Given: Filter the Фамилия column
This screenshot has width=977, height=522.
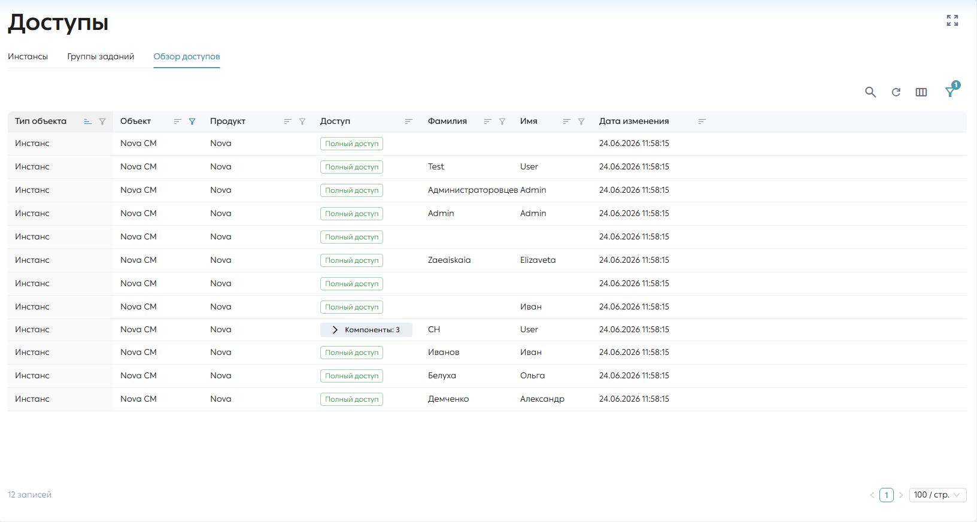Looking at the screenshot, I should 502,122.
